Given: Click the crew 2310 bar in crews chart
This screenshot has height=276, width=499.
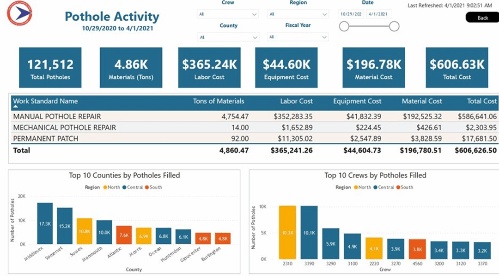Looking at the screenshot, I should click(x=287, y=232).
